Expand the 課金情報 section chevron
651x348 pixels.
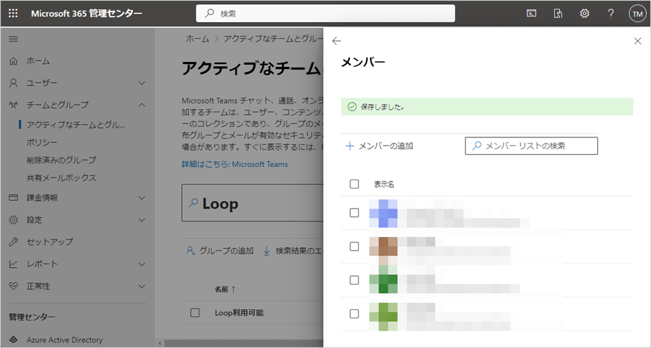pos(142,197)
